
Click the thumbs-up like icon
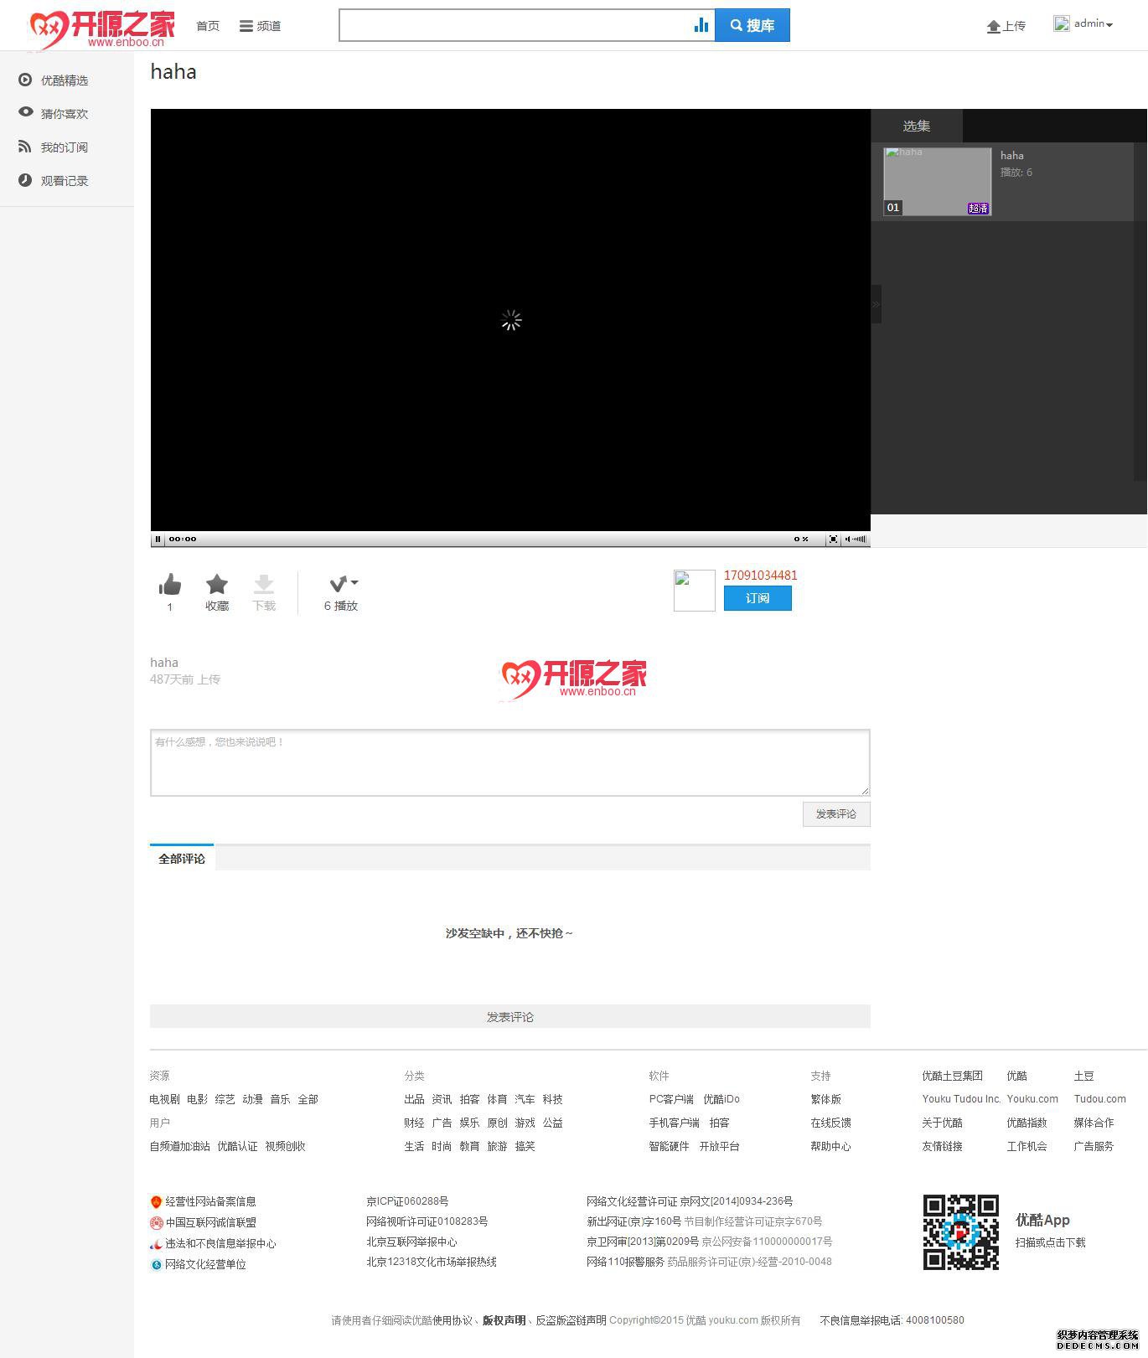coord(170,584)
